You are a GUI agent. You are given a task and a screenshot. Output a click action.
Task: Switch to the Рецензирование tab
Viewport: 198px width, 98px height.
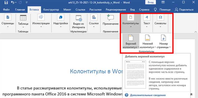tap(116, 10)
